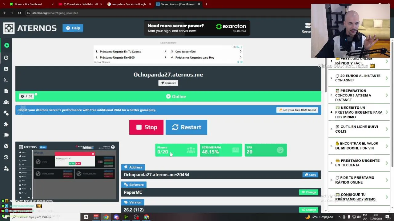Show hidden system tray icons
The image size is (394, 221).
tap(340, 217)
